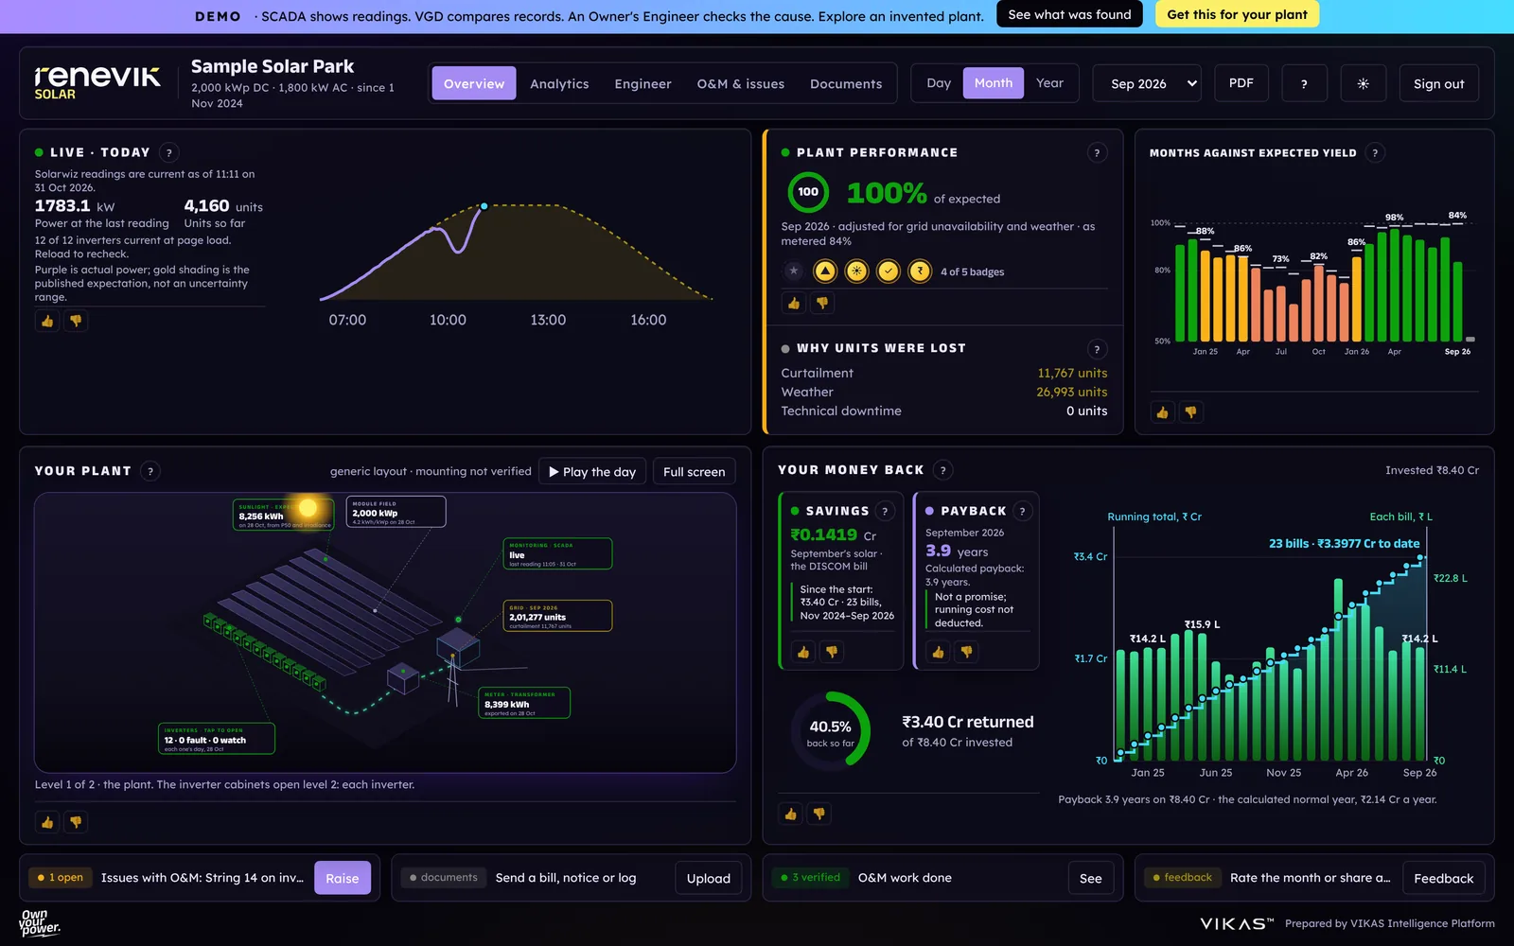The height and width of the screenshot is (946, 1514).
Task: Open the Documents tab
Action: click(x=846, y=83)
